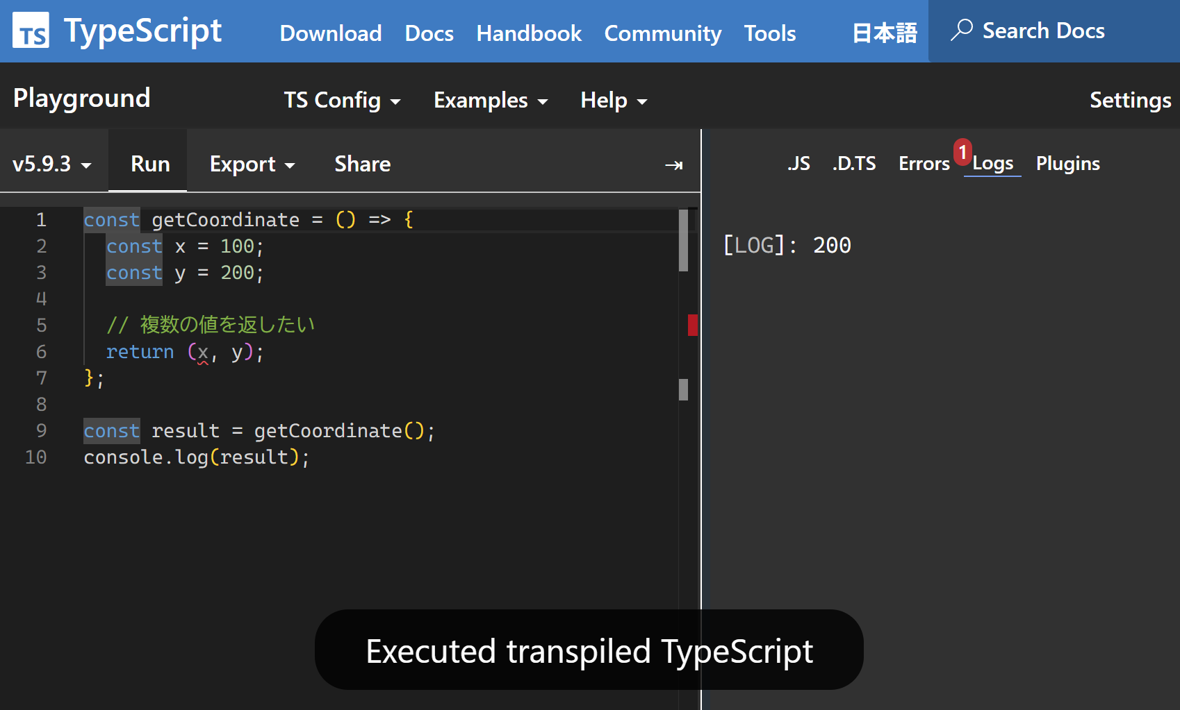Click the Share button
This screenshot has height=710, width=1180.
pyautogui.click(x=363, y=164)
